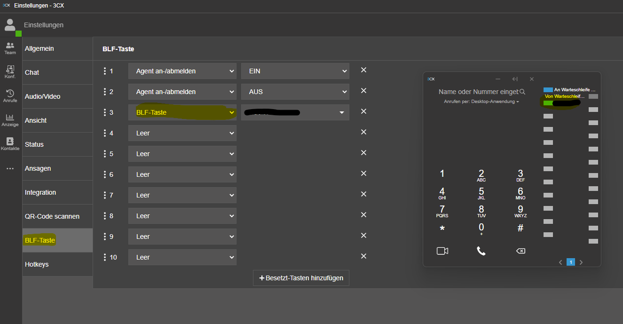Click the blue An Warteschleife BLF indicator
Image resolution: width=623 pixels, height=324 pixels.
coord(548,89)
